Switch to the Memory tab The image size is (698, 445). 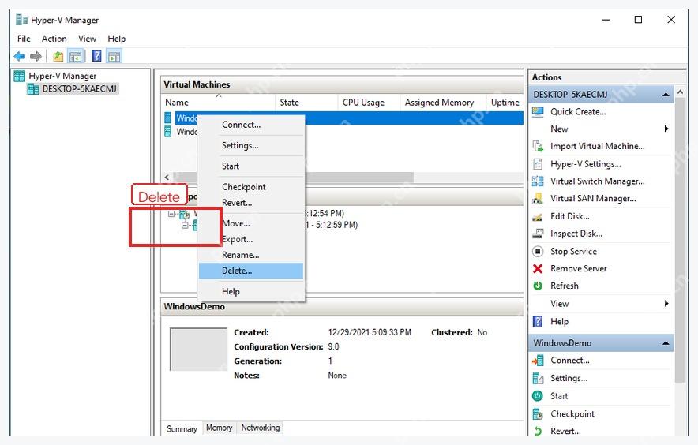pyautogui.click(x=219, y=428)
